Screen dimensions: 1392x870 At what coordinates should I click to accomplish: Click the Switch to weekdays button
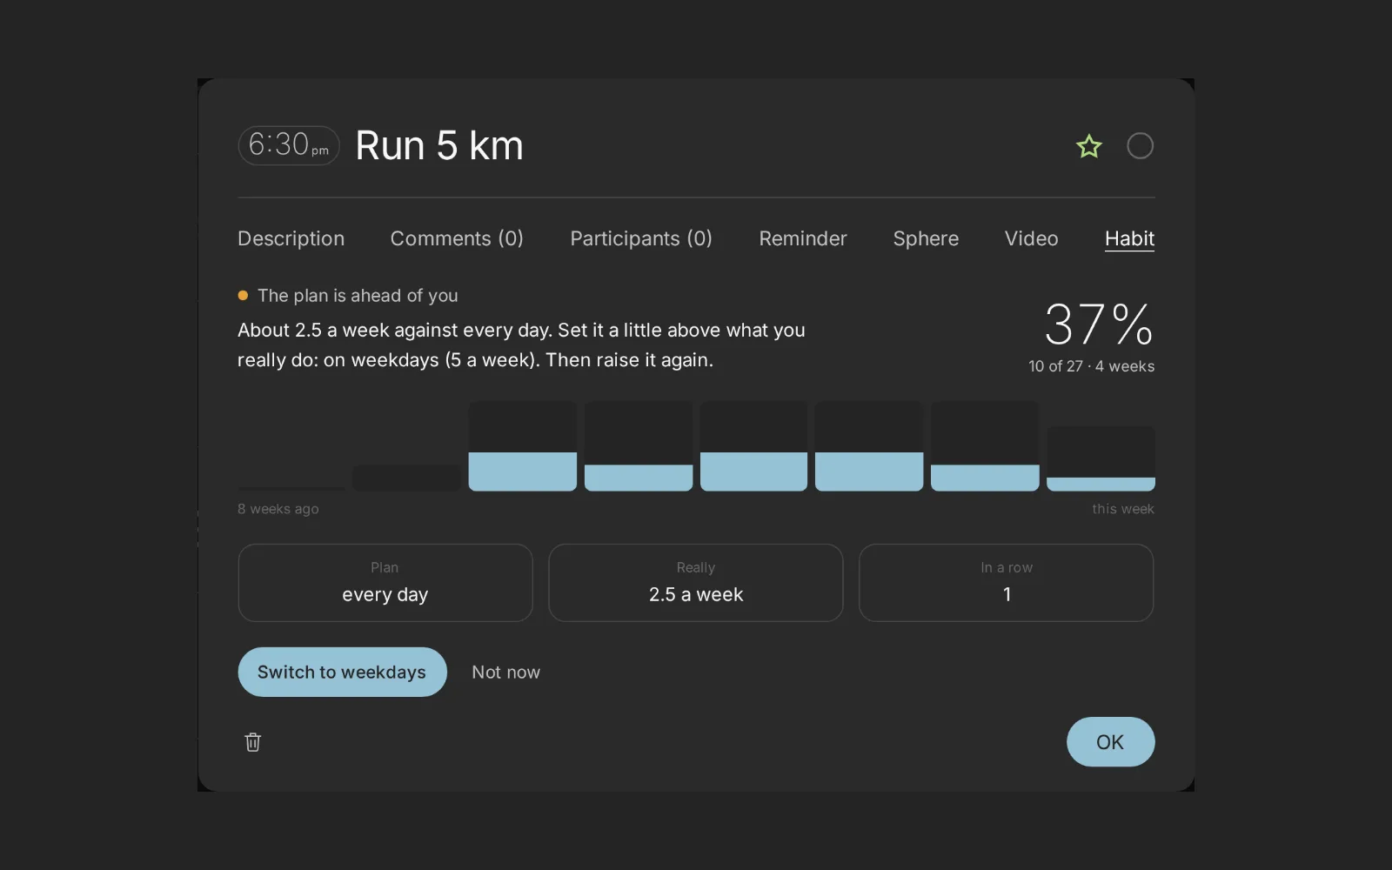tap(342, 672)
